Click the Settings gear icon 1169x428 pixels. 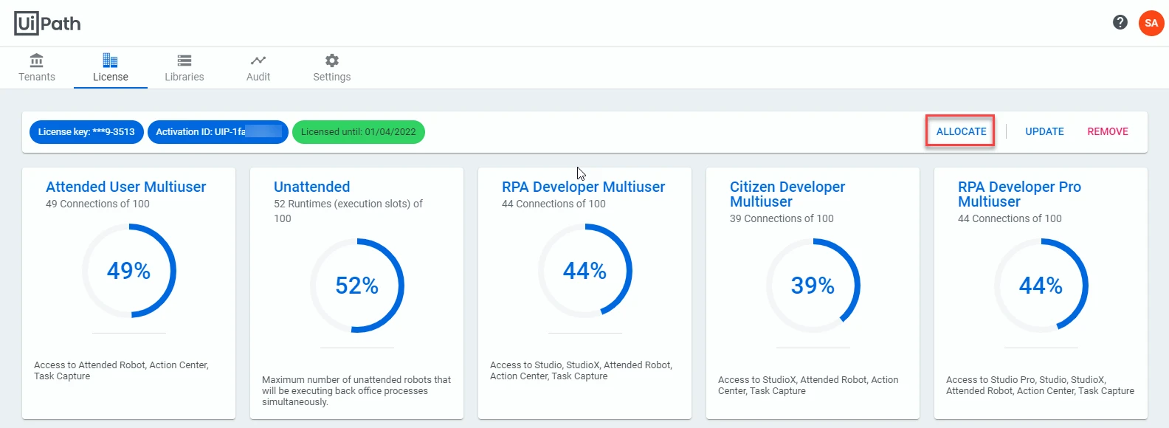[x=332, y=61]
